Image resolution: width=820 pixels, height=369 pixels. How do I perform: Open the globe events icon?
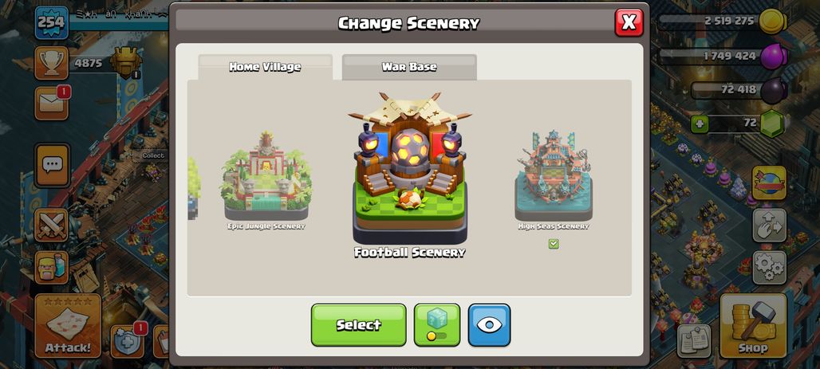(x=769, y=183)
